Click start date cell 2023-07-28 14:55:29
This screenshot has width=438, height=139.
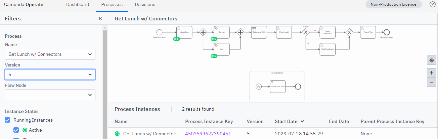click(x=299, y=134)
